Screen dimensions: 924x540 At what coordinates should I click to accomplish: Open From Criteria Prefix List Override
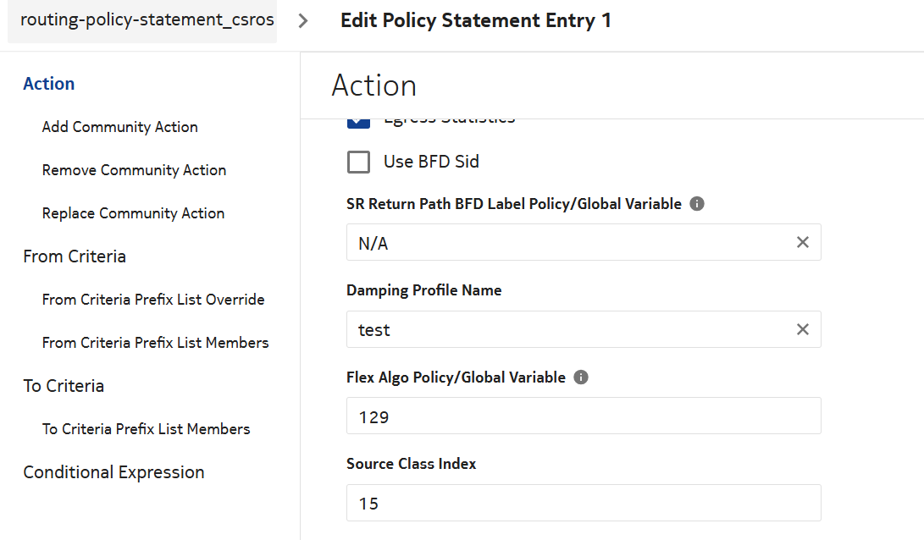tap(153, 300)
